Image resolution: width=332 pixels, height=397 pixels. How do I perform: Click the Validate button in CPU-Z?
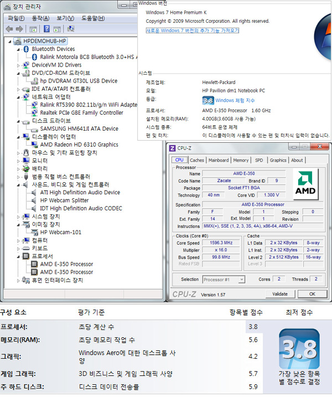pos(280,294)
